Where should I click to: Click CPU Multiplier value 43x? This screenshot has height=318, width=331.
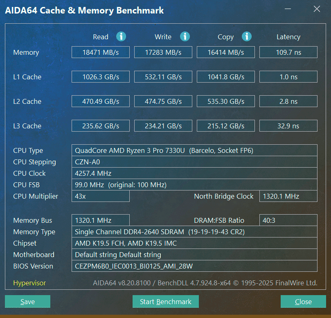(101, 196)
